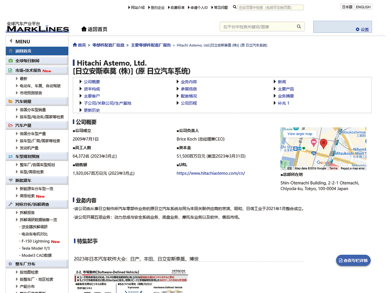
Task: Jump to the 配套情况 section link
Action: pyautogui.click(x=189, y=96)
